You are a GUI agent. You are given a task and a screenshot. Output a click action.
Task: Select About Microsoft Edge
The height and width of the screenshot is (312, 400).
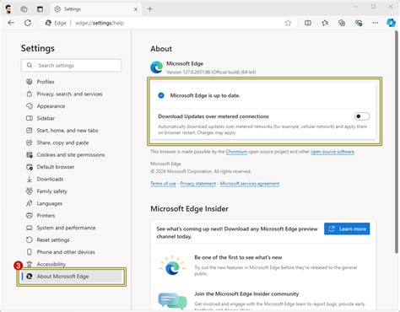coord(72,277)
